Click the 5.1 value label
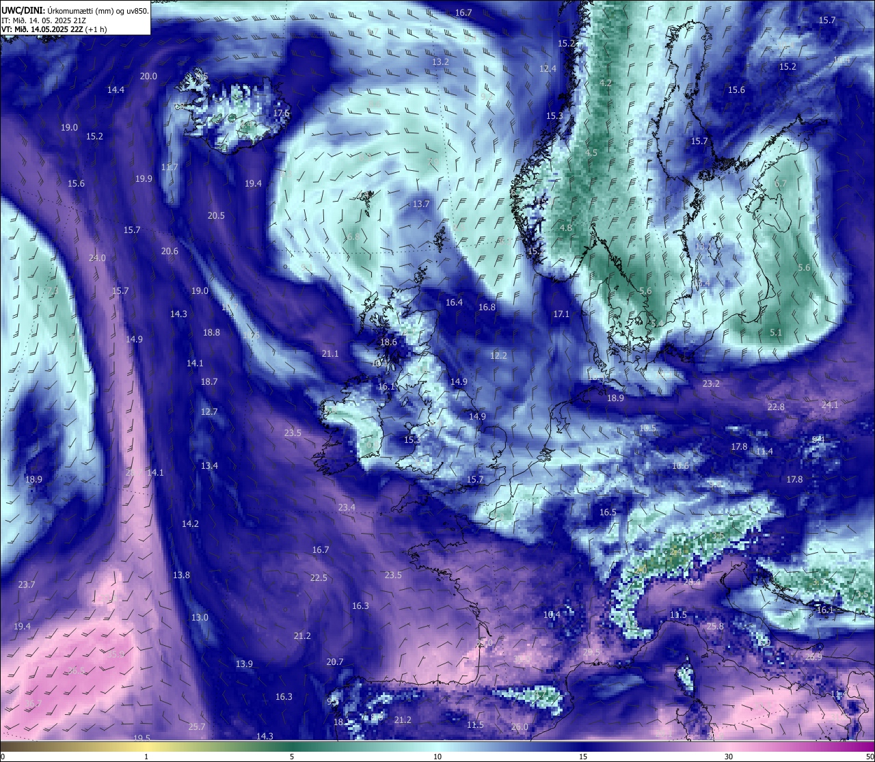 775,333
